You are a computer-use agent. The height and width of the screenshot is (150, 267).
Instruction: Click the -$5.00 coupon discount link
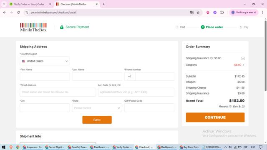coord(237,65)
